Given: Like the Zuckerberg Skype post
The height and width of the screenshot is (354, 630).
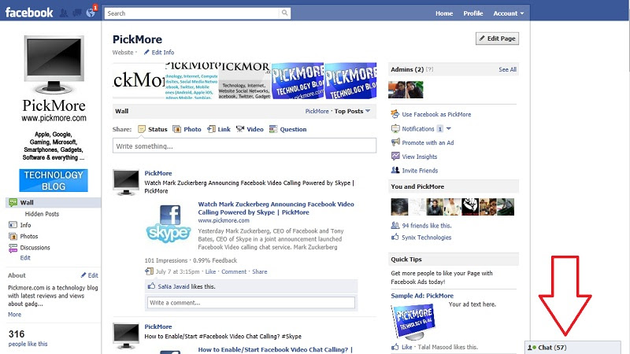Looking at the screenshot, I should 210,271.
